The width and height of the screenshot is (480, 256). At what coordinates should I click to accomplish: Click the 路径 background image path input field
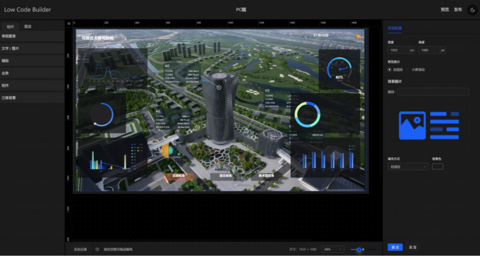433,92
